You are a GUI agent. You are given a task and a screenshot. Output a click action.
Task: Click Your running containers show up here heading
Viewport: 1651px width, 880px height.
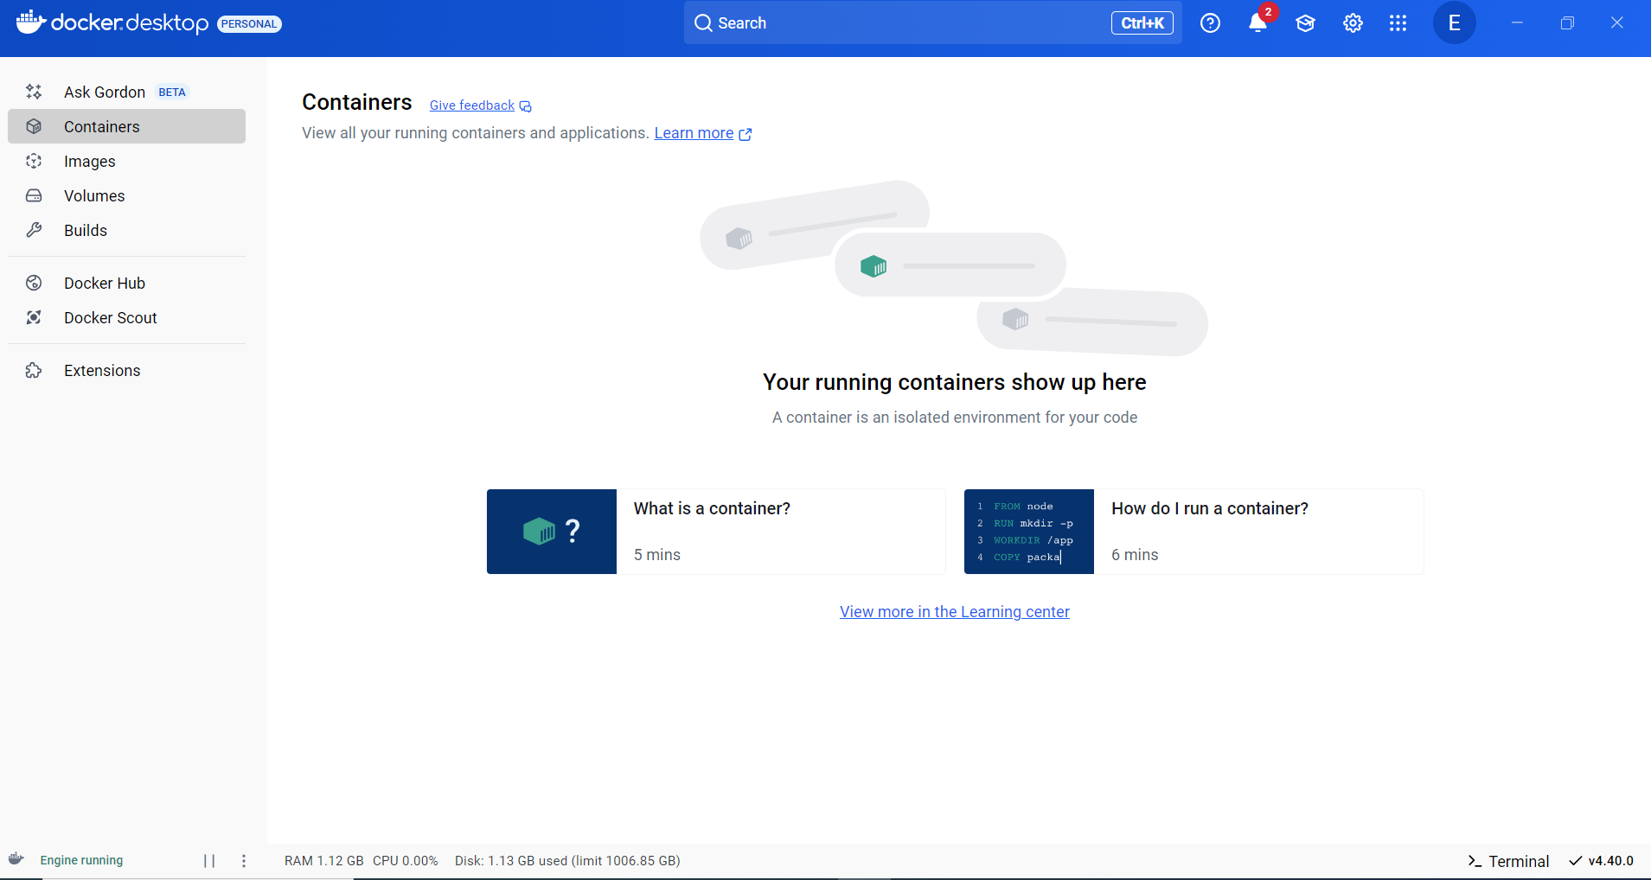click(955, 382)
